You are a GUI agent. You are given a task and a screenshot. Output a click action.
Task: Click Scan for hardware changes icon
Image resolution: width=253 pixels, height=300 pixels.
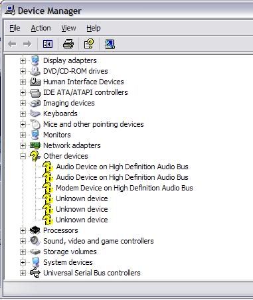click(110, 44)
